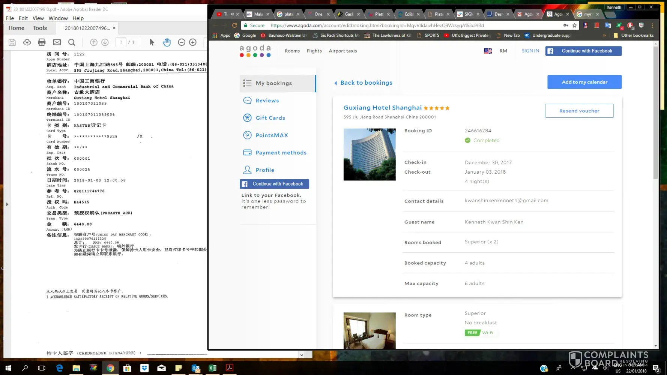Open the Window menu in Acrobat
This screenshot has height=375, width=667.
(58, 18)
